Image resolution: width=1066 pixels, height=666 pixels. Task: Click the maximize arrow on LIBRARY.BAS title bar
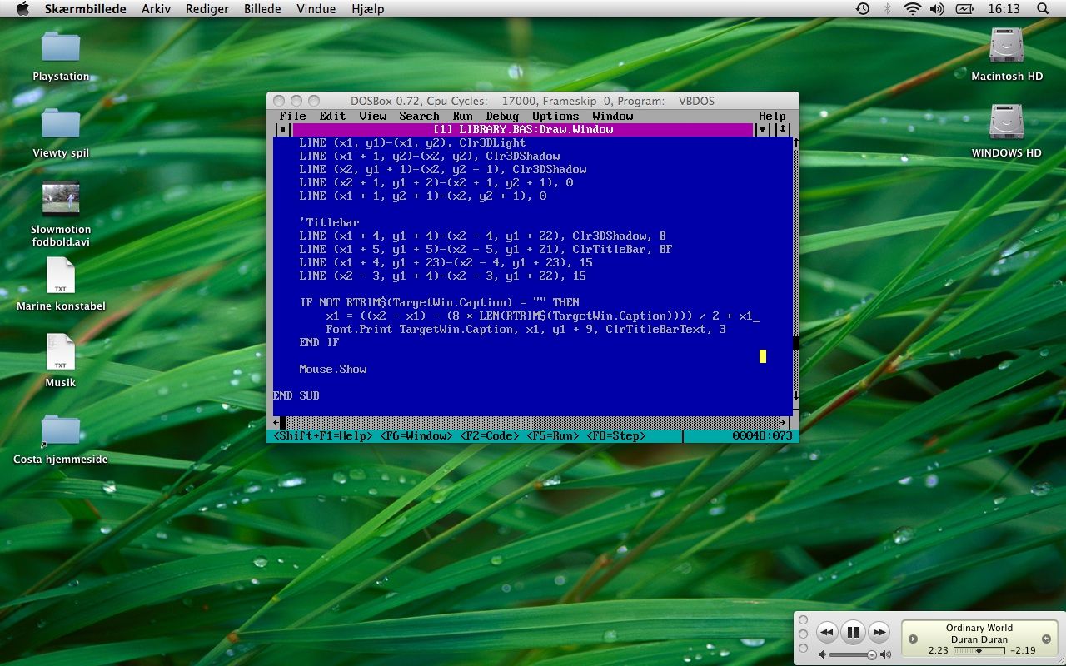click(x=782, y=129)
